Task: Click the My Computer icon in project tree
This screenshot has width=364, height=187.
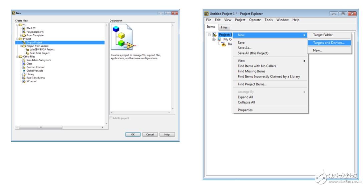Action: pyautogui.click(x=219, y=39)
